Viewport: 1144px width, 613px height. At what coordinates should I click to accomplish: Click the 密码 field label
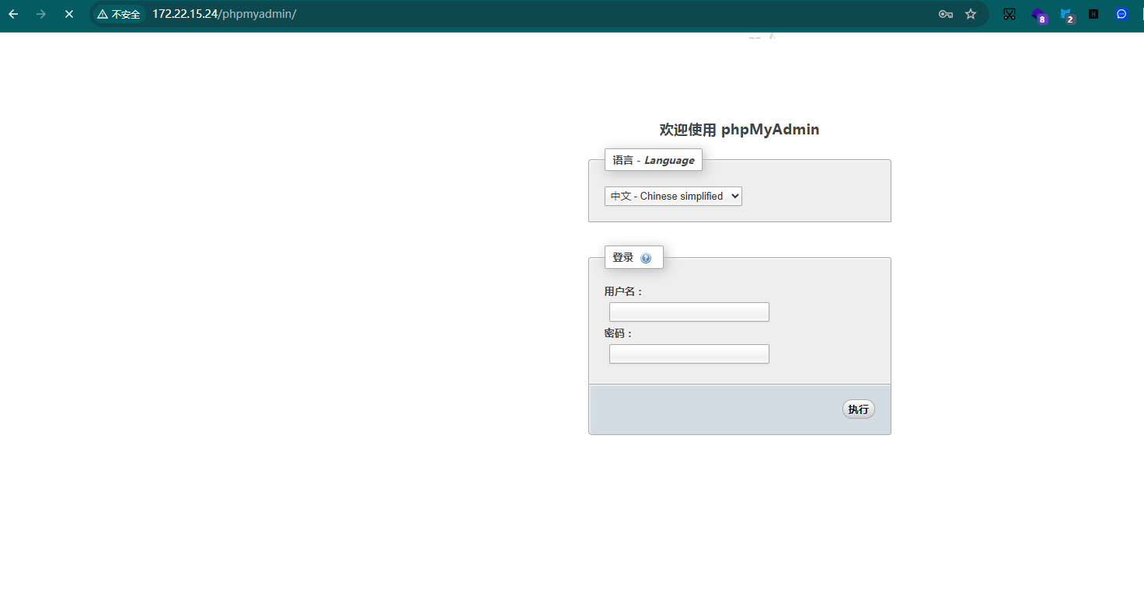click(x=619, y=333)
